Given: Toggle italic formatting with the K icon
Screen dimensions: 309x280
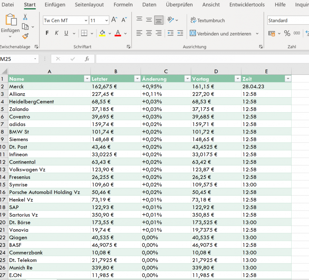Looking at the screenshot, I should [x=56, y=33].
